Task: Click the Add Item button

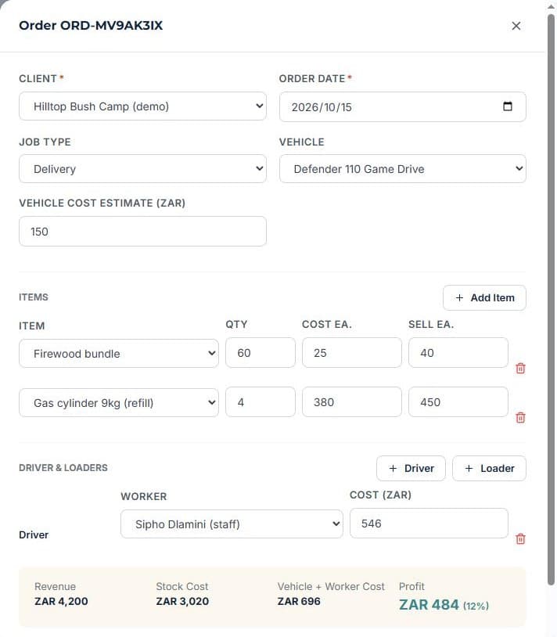Action: pos(484,298)
